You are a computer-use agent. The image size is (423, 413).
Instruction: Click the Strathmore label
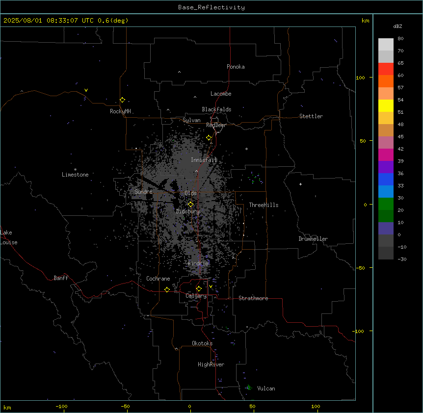253,298
